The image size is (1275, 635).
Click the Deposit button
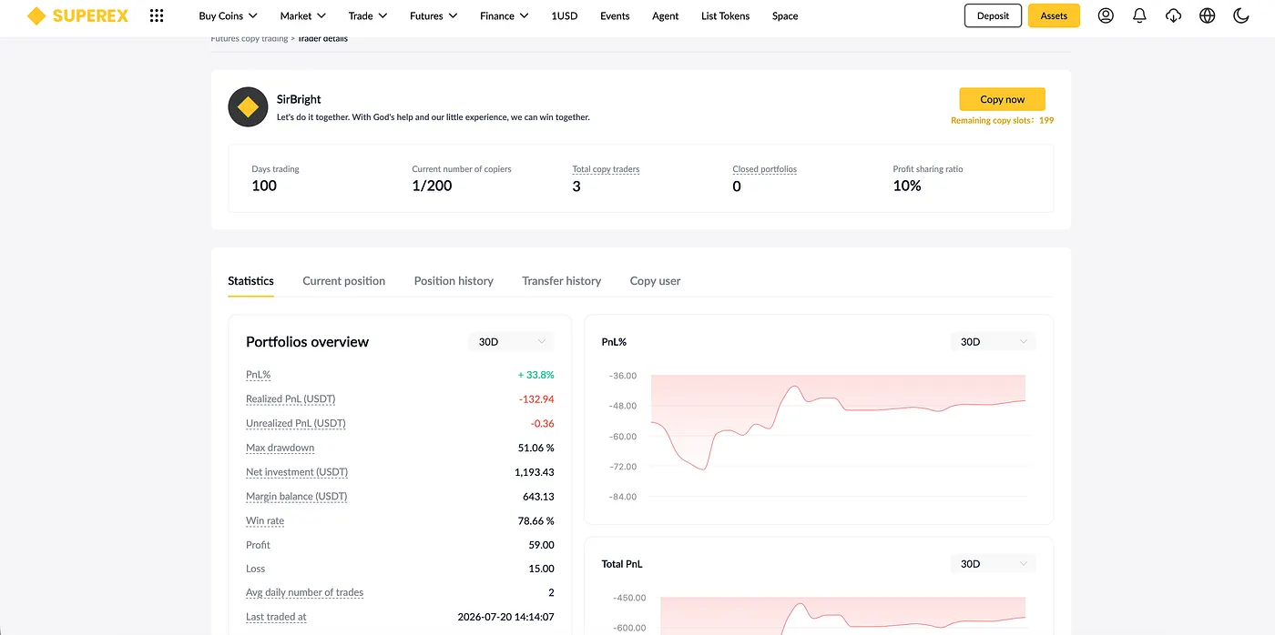(x=993, y=15)
